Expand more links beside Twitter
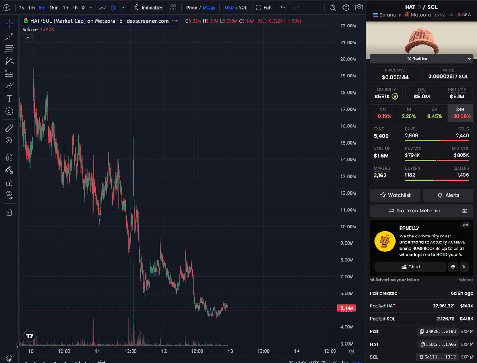 coord(469,59)
